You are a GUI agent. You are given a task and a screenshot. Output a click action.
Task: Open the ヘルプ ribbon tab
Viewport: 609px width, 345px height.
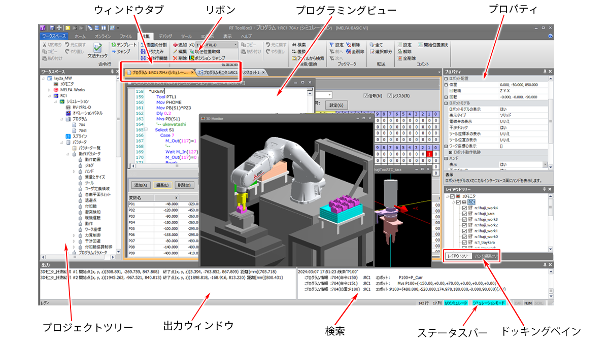(246, 37)
